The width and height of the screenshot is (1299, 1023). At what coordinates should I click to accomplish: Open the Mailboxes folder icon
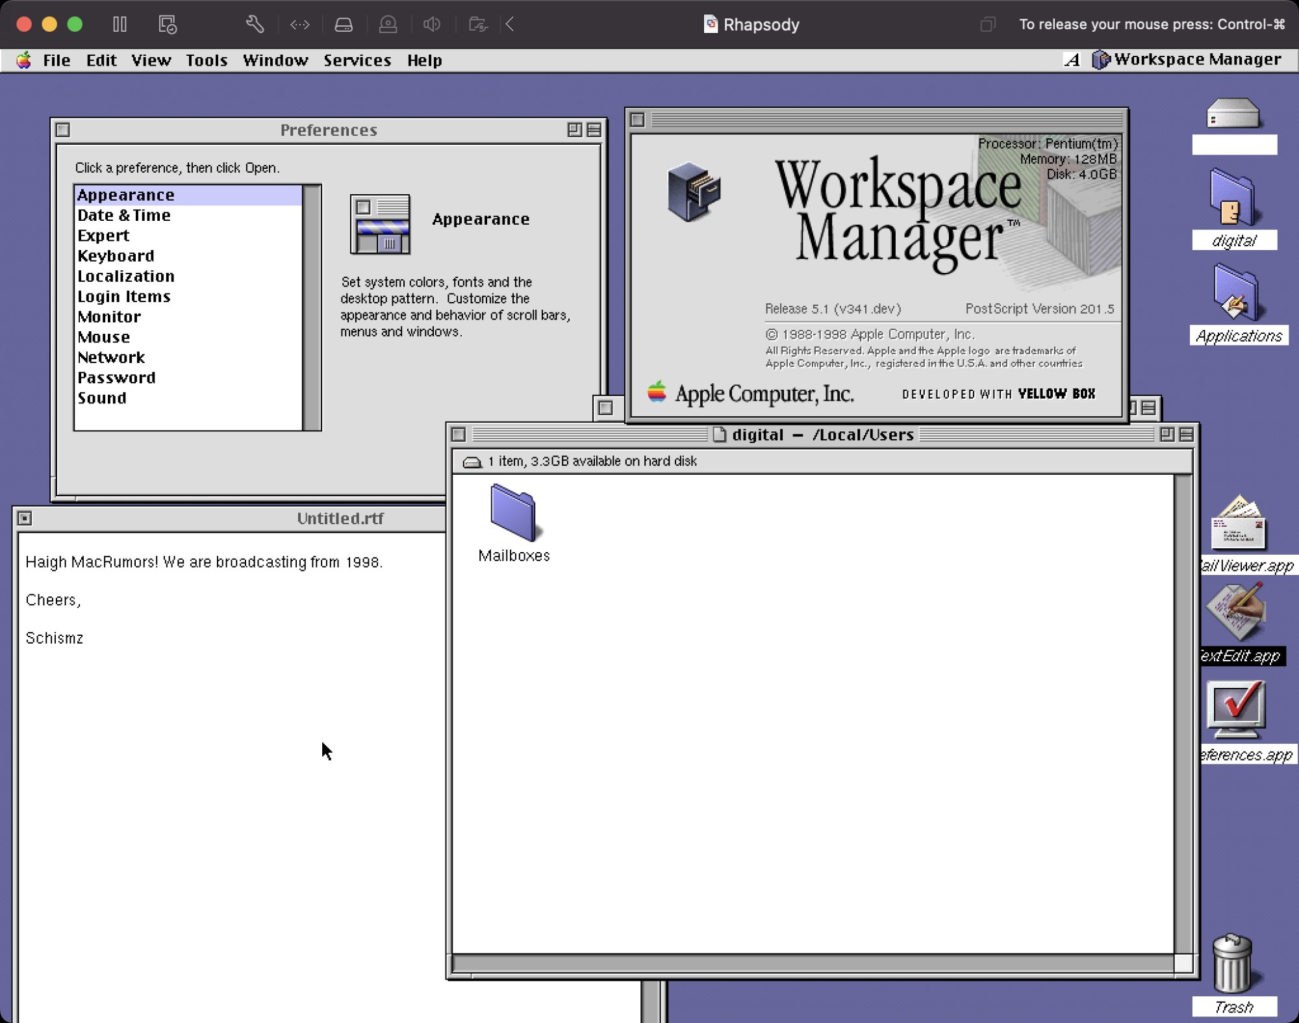point(513,514)
